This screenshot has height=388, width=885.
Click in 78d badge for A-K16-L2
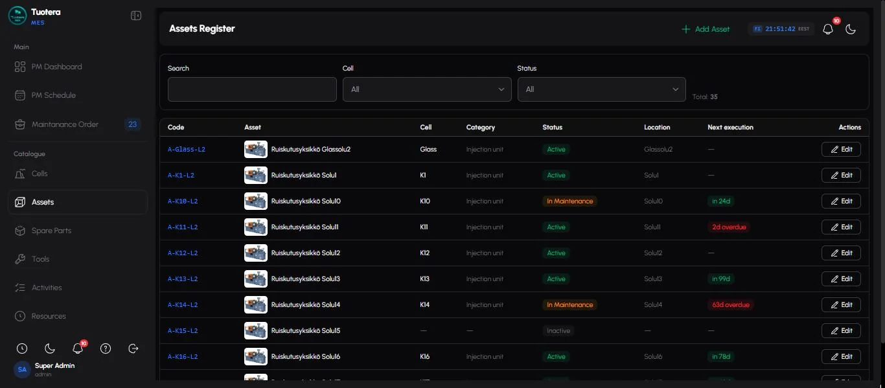click(721, 357)
